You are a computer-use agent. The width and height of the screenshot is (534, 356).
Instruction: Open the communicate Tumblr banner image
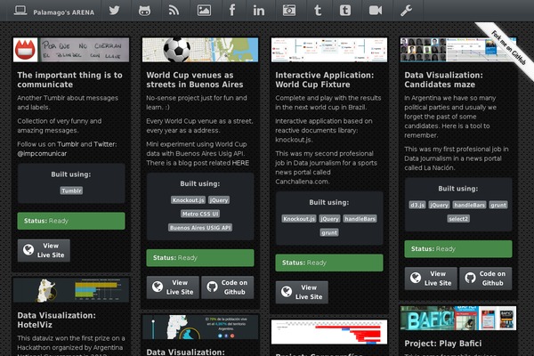click(x=71, y=50)
